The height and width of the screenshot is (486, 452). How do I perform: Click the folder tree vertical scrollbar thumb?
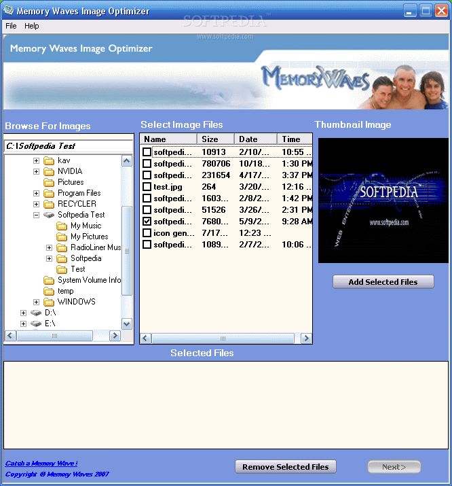tap(127, 250)
